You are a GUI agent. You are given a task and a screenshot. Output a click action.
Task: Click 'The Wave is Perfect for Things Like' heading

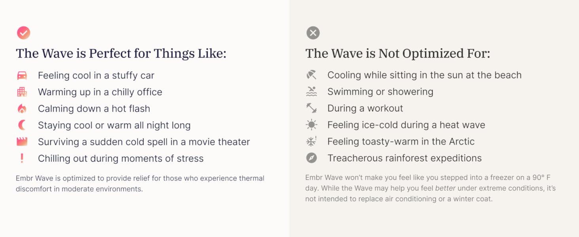pyautogui.click(x=121, y=53)
